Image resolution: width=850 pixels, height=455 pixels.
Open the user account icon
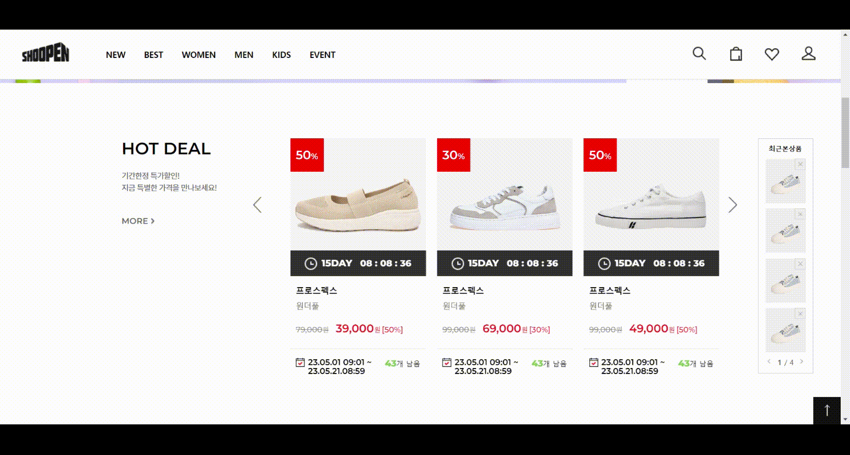pyautogui.click(x=809, y=54)
